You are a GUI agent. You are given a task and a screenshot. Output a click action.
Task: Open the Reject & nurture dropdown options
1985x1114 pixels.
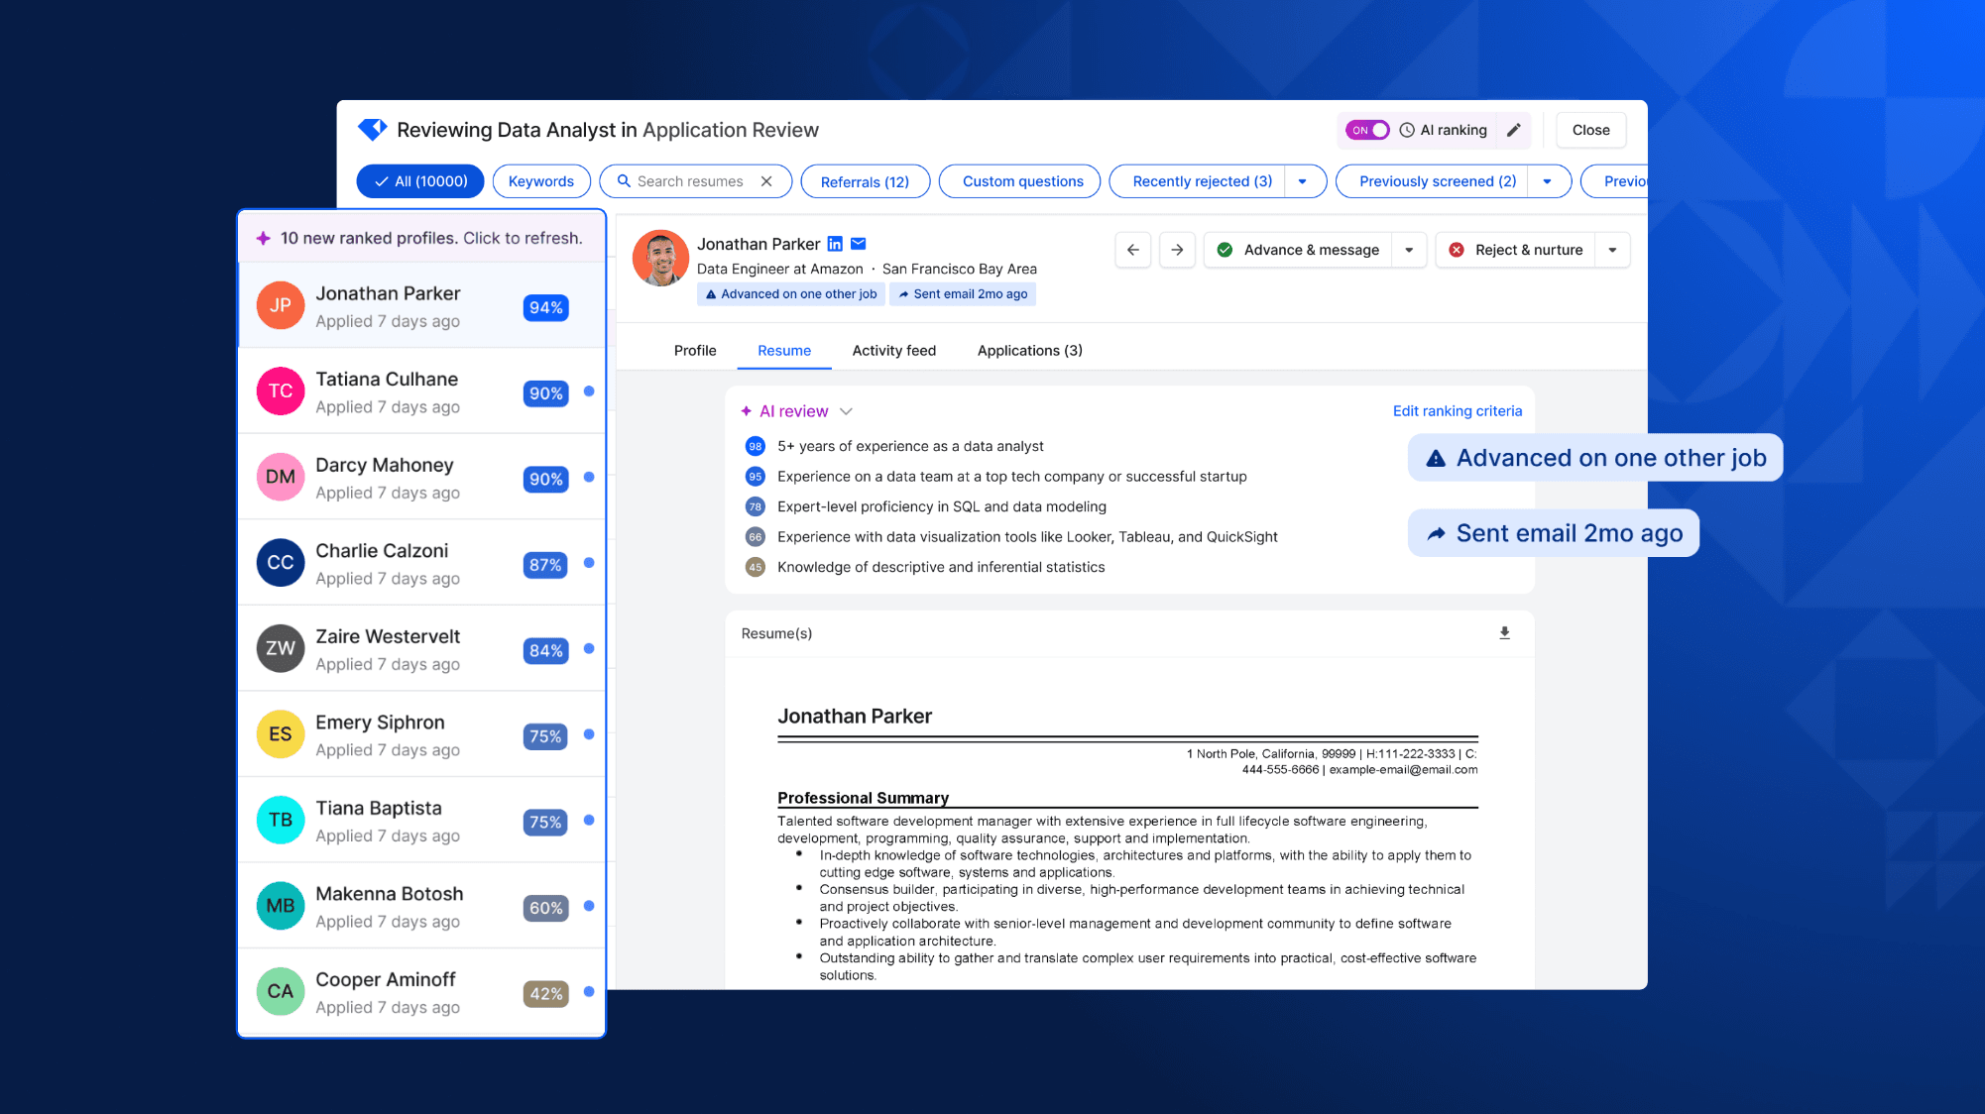click(x=1613, y=250)
